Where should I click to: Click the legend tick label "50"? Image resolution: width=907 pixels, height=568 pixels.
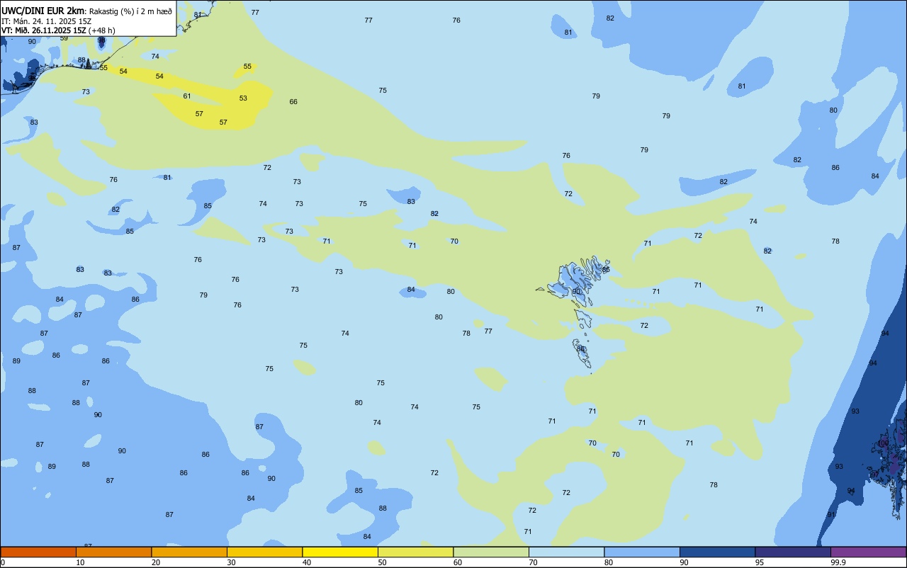pos(383,562)
